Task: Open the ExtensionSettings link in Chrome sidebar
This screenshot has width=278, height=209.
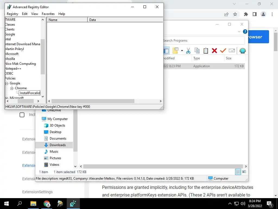Action: pos(37,192)
